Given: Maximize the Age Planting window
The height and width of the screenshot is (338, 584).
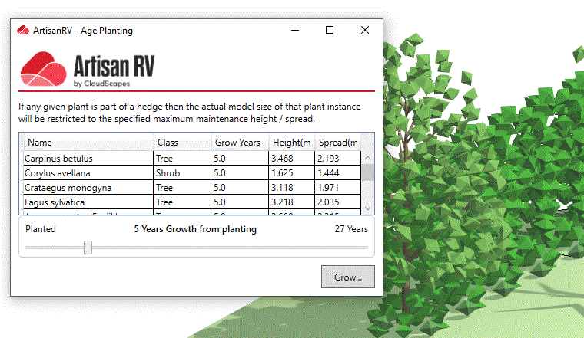Looking at the screenshot, I should click(330, 31).
